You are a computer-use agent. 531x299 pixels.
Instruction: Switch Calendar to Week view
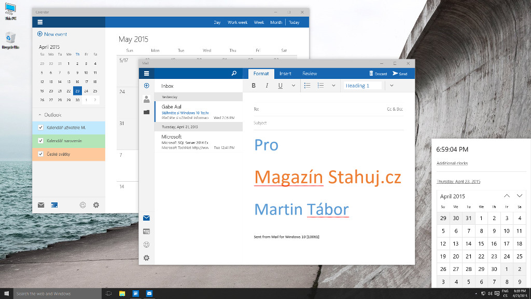pyautogui.click(x=259, y=22)
